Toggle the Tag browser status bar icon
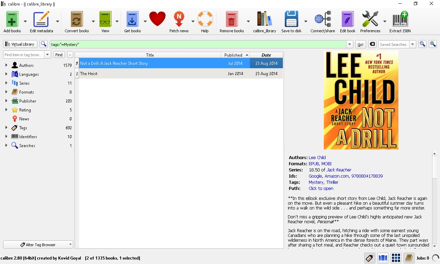This screenshot has width=440, height=264. pyautogui.click(x=370, y=258)
